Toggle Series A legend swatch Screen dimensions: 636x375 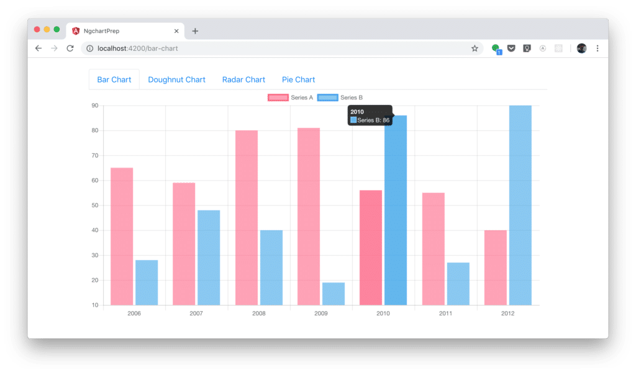(x=278, y=97)
